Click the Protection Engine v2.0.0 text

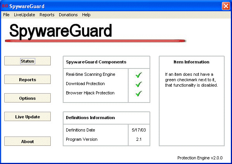(200, 158)
